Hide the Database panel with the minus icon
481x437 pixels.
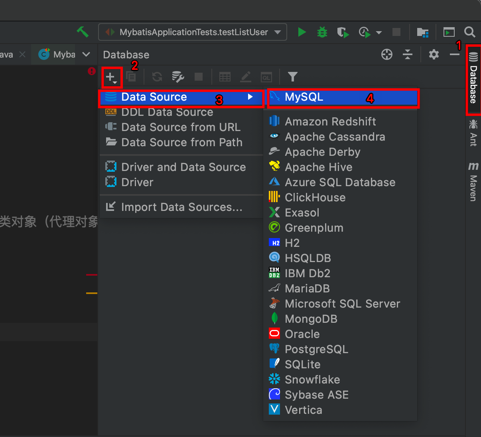[455, 54]
